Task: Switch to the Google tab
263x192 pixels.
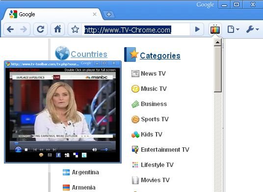Action: (x=52, y=14)
